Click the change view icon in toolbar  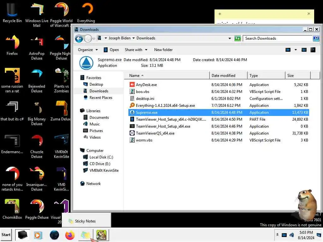(x=288, y=50)
